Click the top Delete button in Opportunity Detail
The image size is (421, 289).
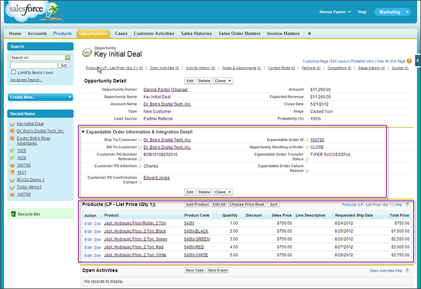tap(204, 81)
